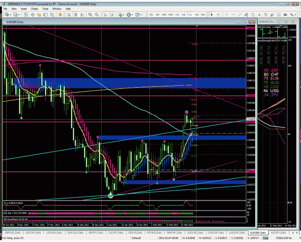Viewport: 301px width, 242px height.
Task: Switch to GBPJPY,Daily chart tab
Action: pyautogui.click(x=96, y=233)
